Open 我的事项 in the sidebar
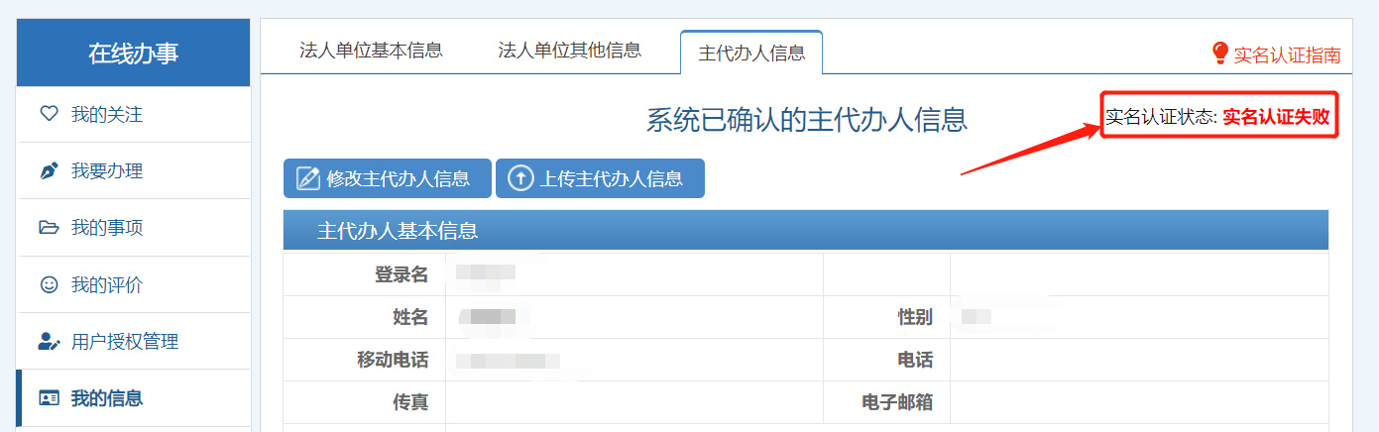 pos(107,228)
